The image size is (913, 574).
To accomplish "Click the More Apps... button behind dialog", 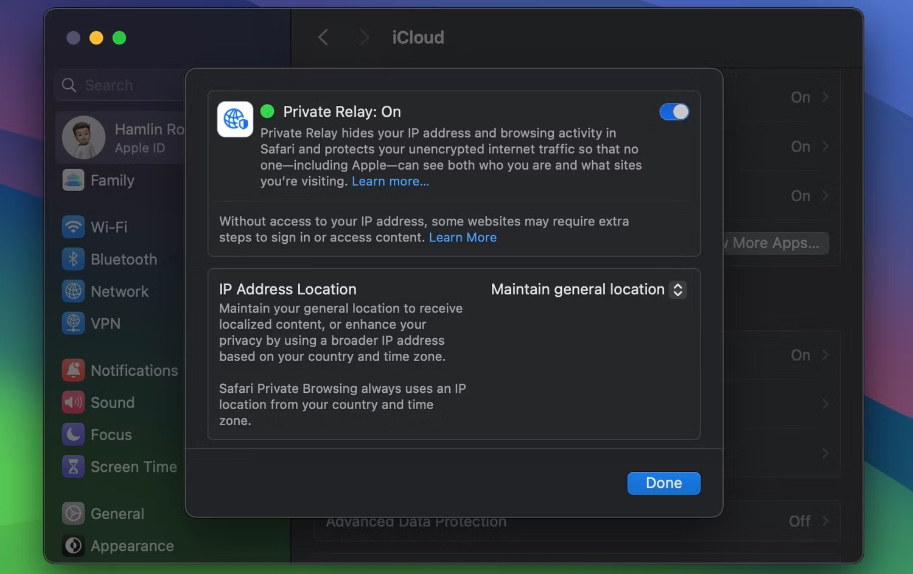I will 775,243.
